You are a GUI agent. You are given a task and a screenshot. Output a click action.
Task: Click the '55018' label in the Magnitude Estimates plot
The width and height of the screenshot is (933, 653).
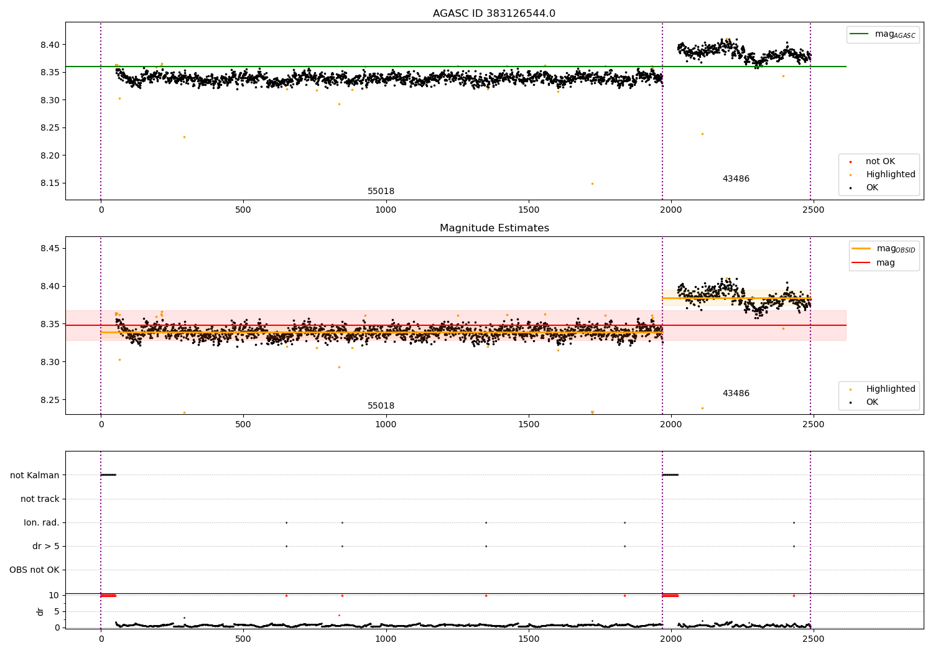pyautogui.click(x=381, y=406)
